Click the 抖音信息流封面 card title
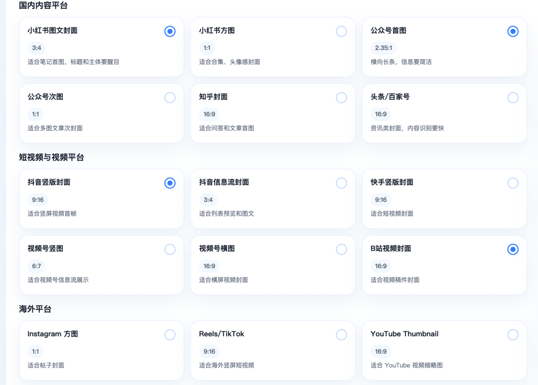Screen dimensions: 538x385 point(224,182)
